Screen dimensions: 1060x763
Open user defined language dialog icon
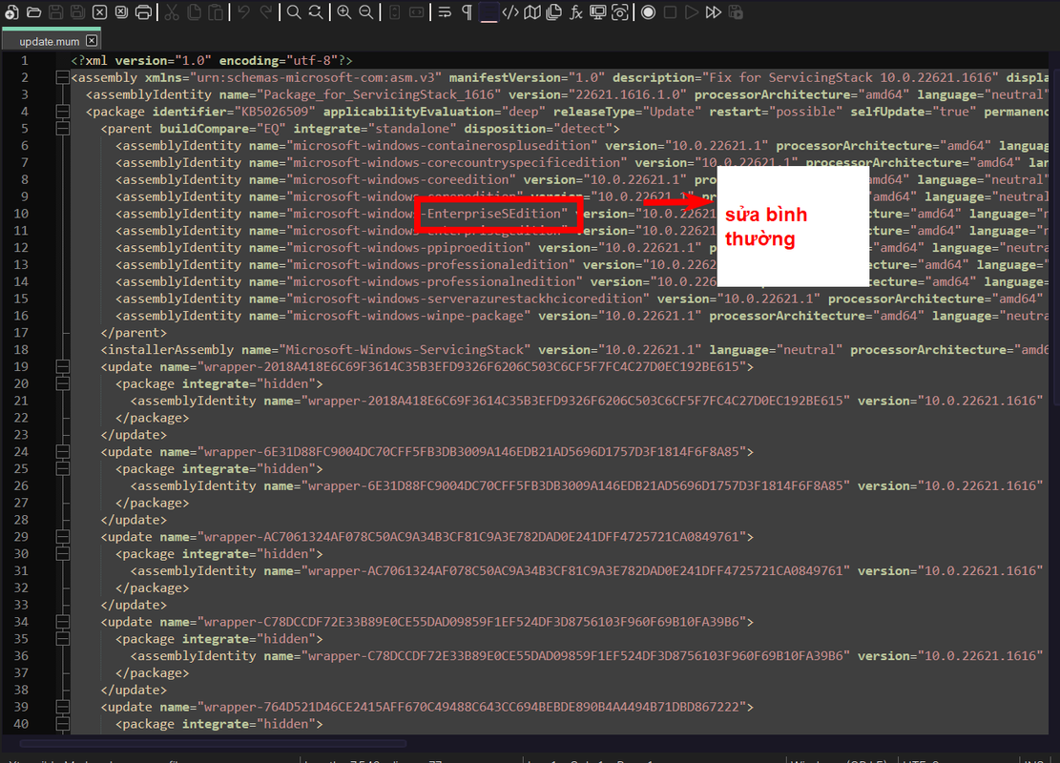point(510,12)
